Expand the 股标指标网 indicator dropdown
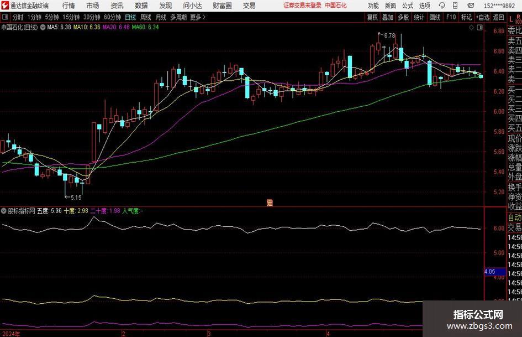 [x=4, y=211]
